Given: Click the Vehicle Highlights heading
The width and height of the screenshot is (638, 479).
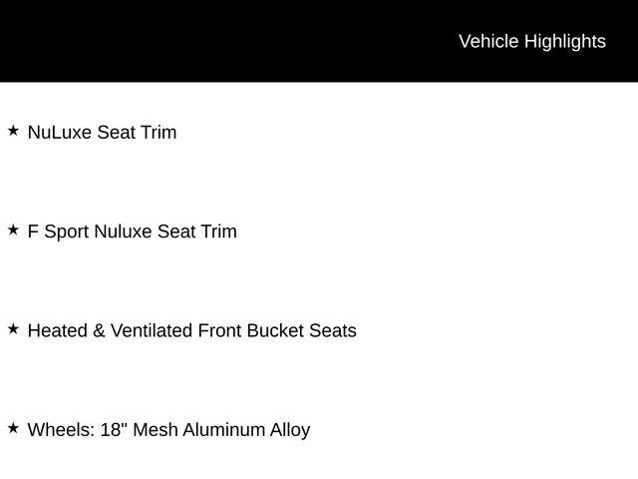Looking at the screenshot, I should pyautogui.click(x=532, y=42).
